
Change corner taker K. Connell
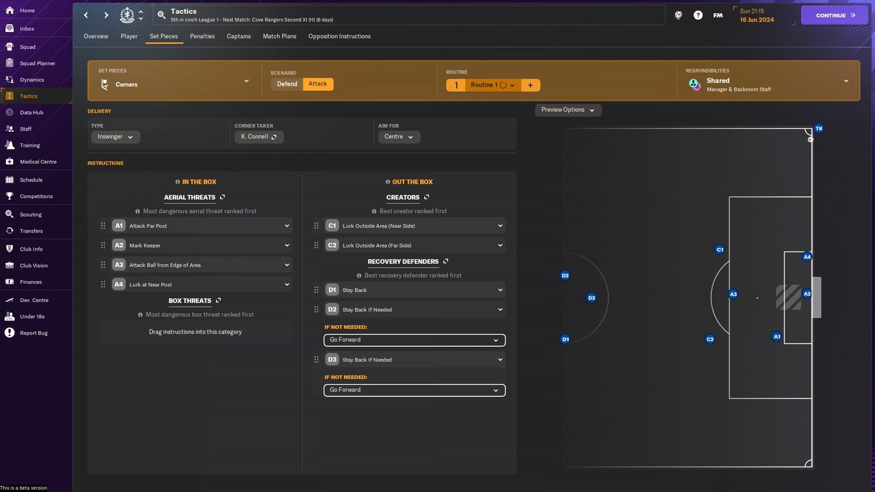[258, 137]
